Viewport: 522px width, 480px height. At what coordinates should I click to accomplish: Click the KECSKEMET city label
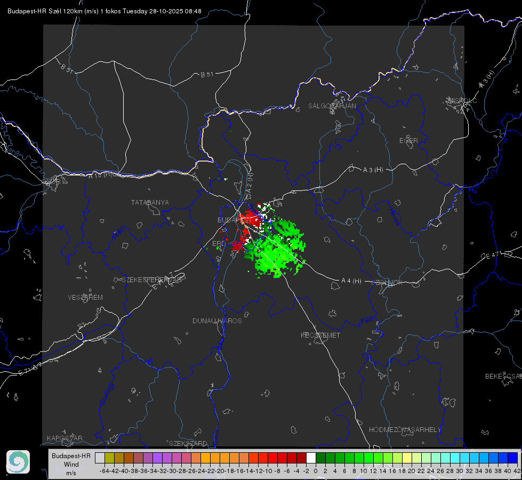pyautogui.click(x=320, y=335)
